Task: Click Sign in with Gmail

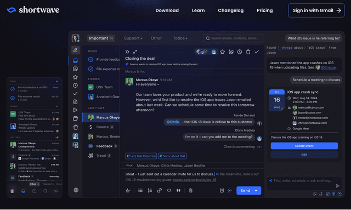Action: 316,10
